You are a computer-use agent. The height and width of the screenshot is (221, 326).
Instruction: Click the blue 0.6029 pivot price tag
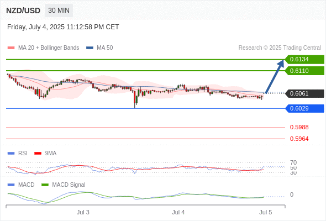coord(304,108)
